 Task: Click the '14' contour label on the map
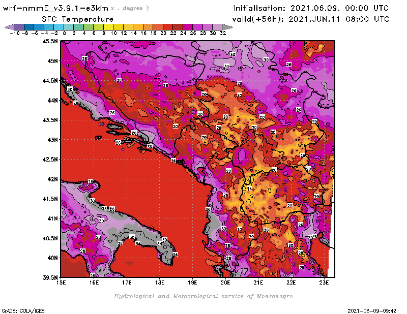click(249, 189)
